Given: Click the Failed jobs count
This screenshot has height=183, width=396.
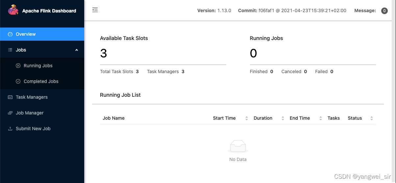Looking at the screenshot, I should (x=332, y=71).
